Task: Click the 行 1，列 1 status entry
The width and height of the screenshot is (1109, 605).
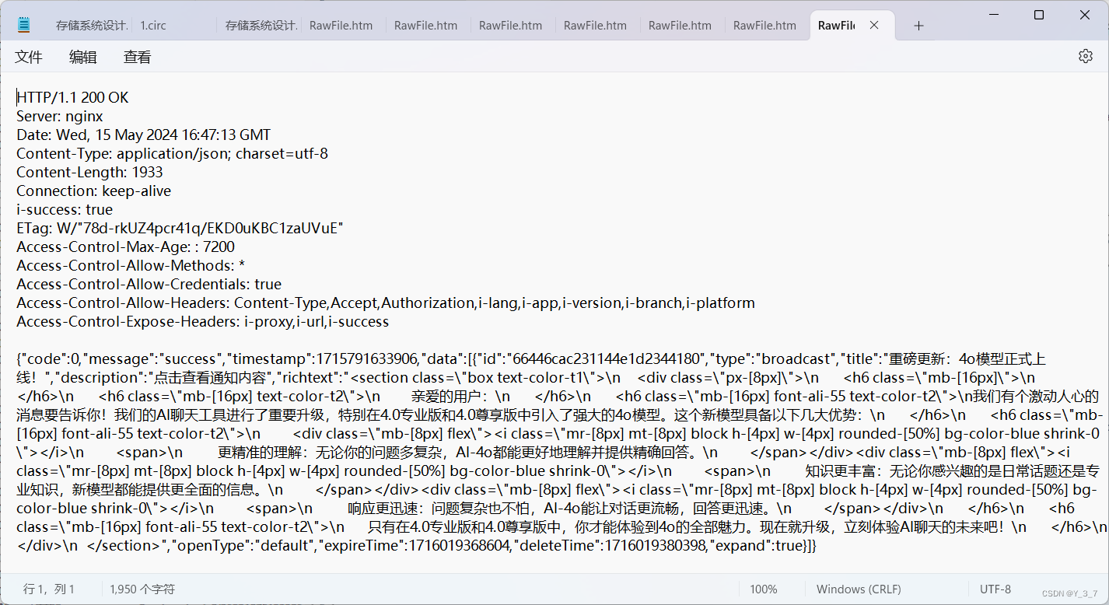Action: click(x=49, y=589)
